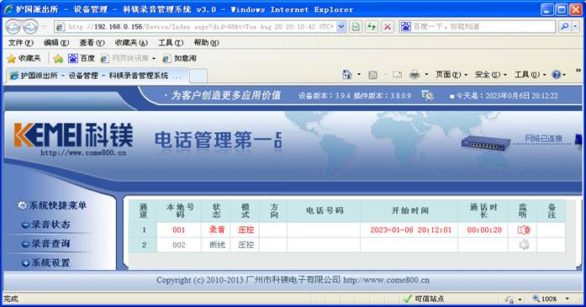This screenshot has height=307, width=586.
Task: Refresh the page with green arrows icon
Action: (x=372, y=27)
